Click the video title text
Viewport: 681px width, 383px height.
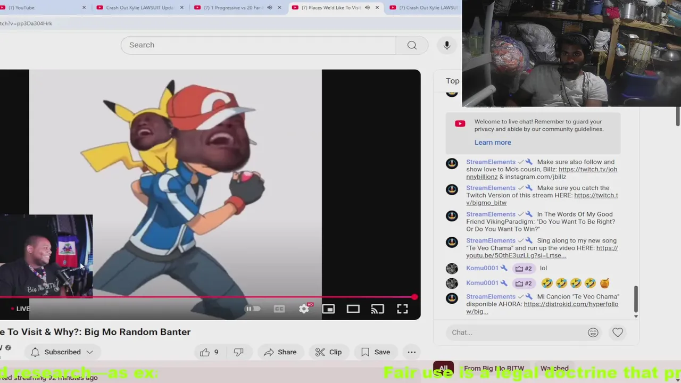95,332
